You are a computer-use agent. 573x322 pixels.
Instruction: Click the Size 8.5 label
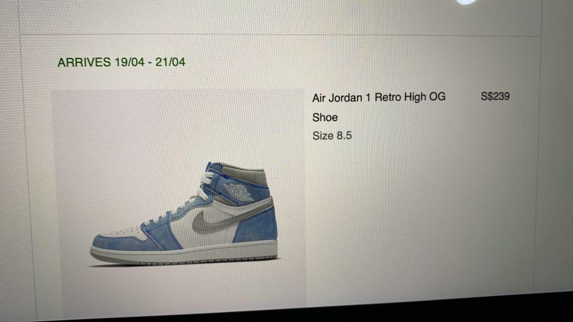tap(332, 136)
